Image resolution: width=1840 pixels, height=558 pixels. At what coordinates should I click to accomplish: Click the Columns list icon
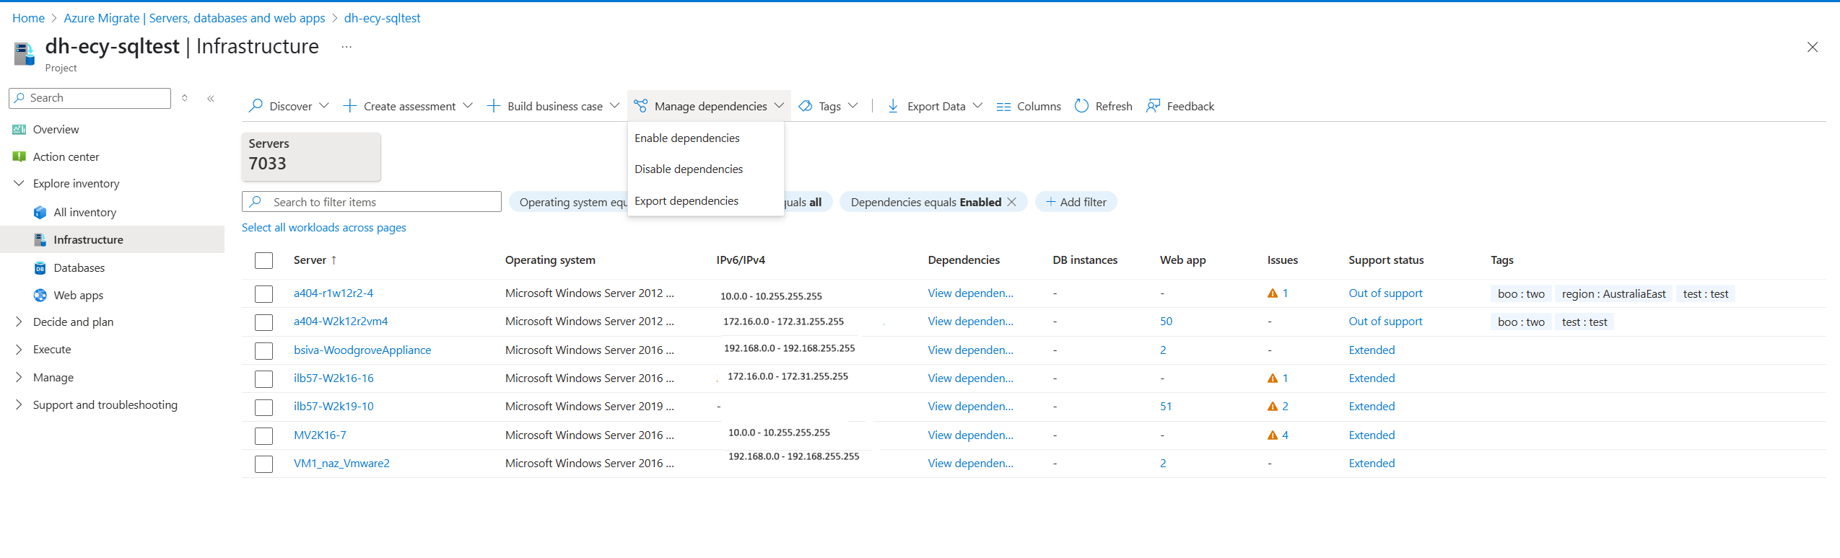(x=1003, y=107)
